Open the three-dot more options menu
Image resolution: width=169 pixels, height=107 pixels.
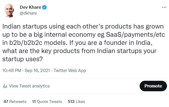164,7
